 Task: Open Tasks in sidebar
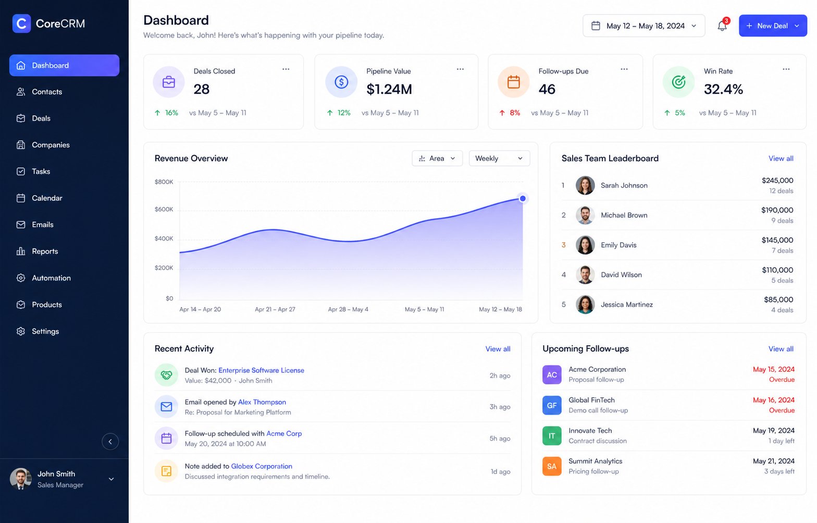(64, 172)
